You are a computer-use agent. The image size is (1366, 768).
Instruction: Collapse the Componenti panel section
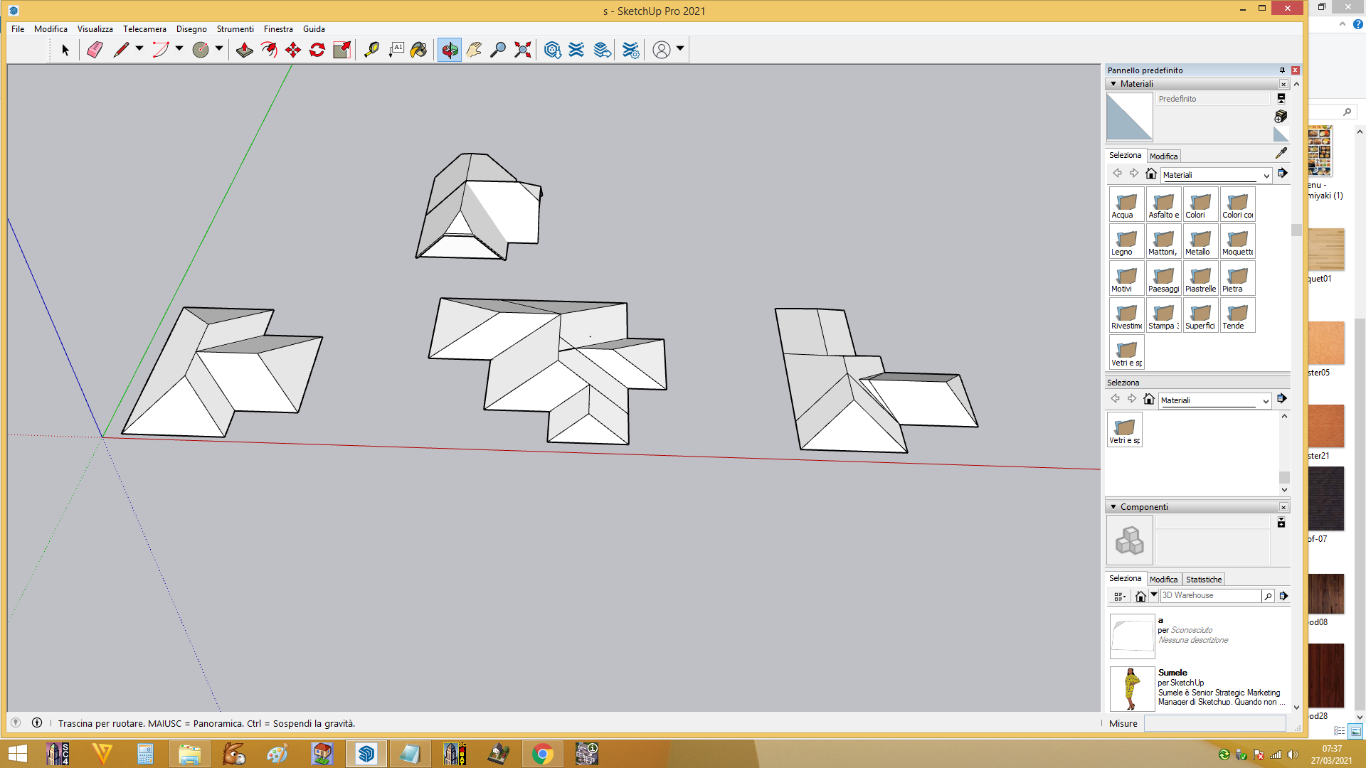1113,507
